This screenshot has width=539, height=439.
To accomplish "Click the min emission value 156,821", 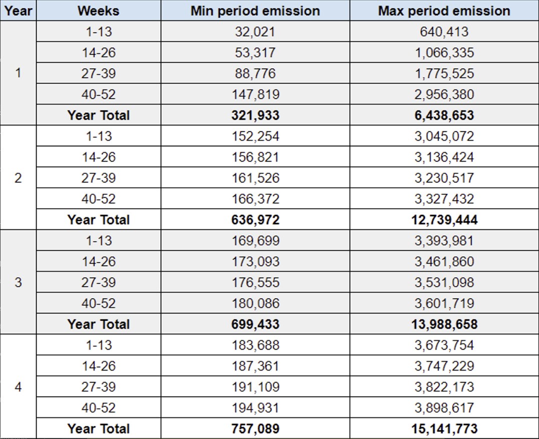I will tap(255, 157).
